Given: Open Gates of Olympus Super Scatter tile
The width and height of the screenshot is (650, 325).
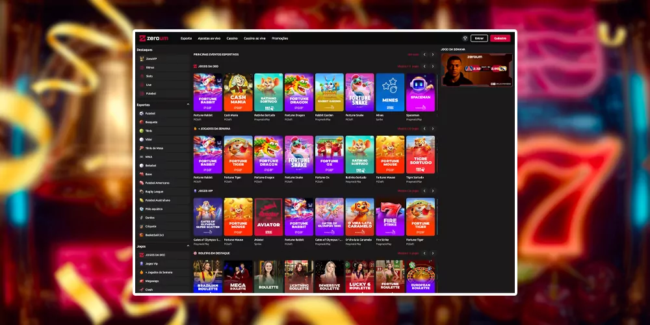Looking at the screenshot, I should coord(208,217).
